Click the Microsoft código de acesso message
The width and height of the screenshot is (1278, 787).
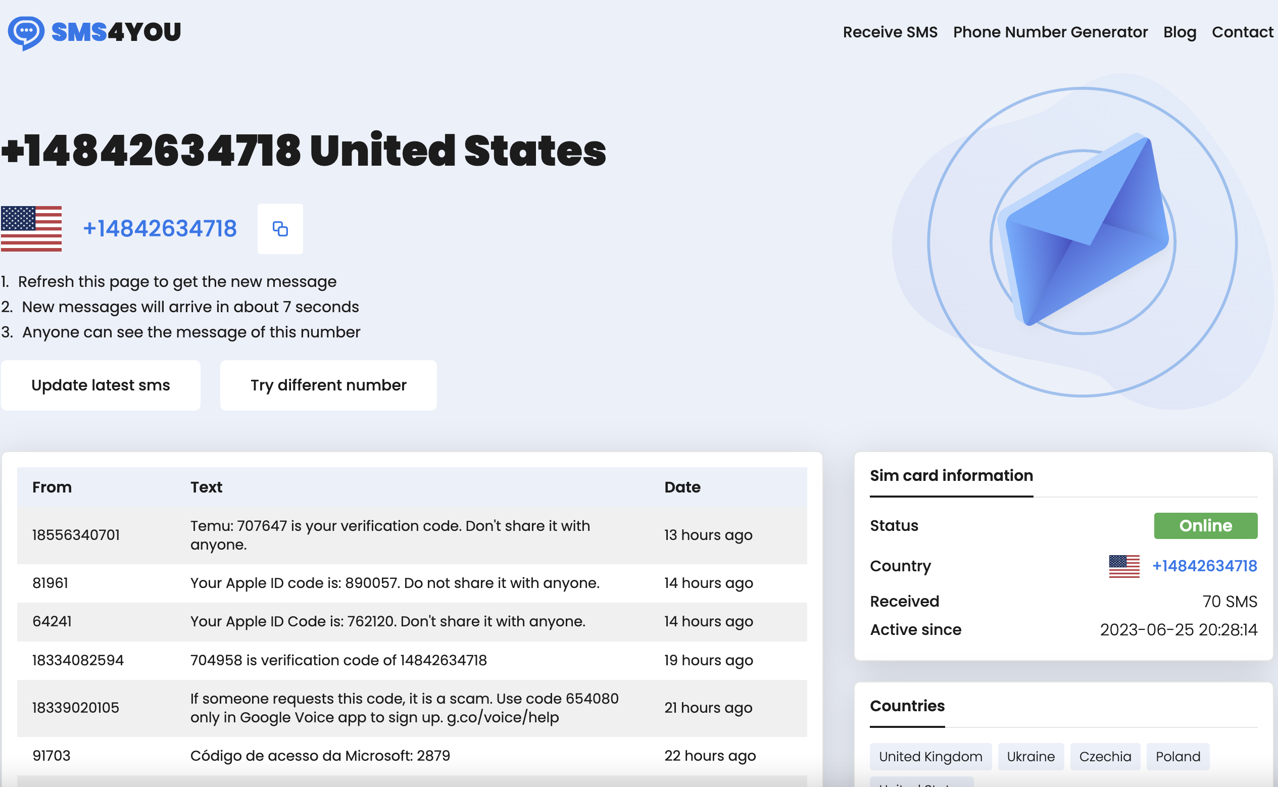click(x=320, y=756)
